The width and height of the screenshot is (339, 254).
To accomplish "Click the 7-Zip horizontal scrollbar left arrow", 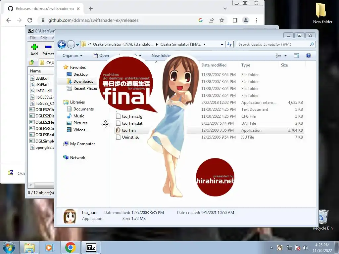I will 31,185.
